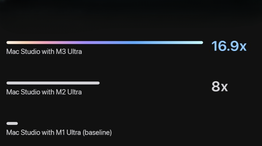
Task: Click the pale cyan end of M3 bar
Action: (195, 43)
